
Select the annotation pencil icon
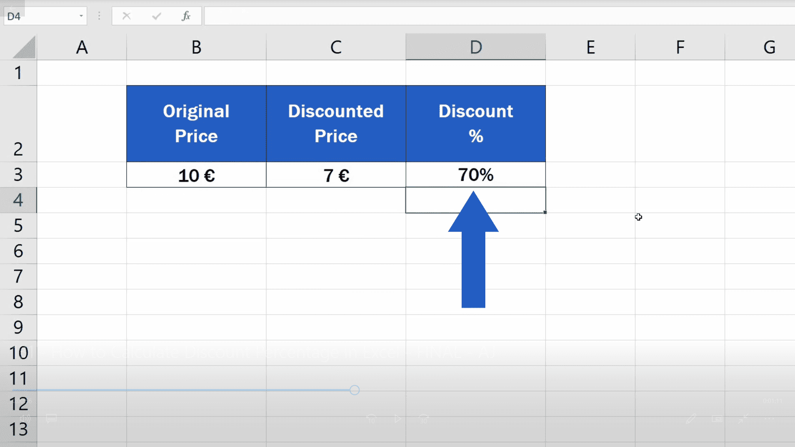691,418
